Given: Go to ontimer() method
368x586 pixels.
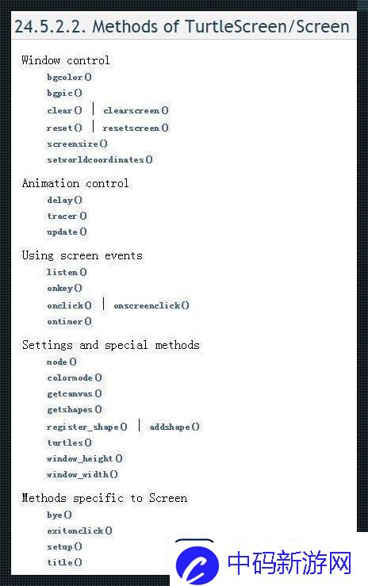Looking at the screenshot, I should (x=69, y=321).
